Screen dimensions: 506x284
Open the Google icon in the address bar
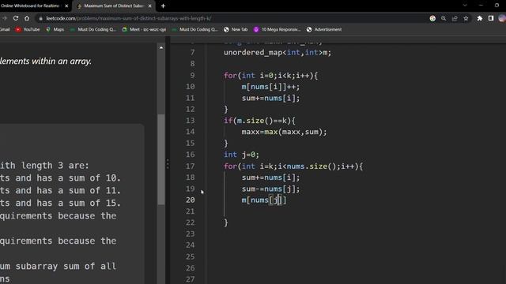(x=432, y=18)
